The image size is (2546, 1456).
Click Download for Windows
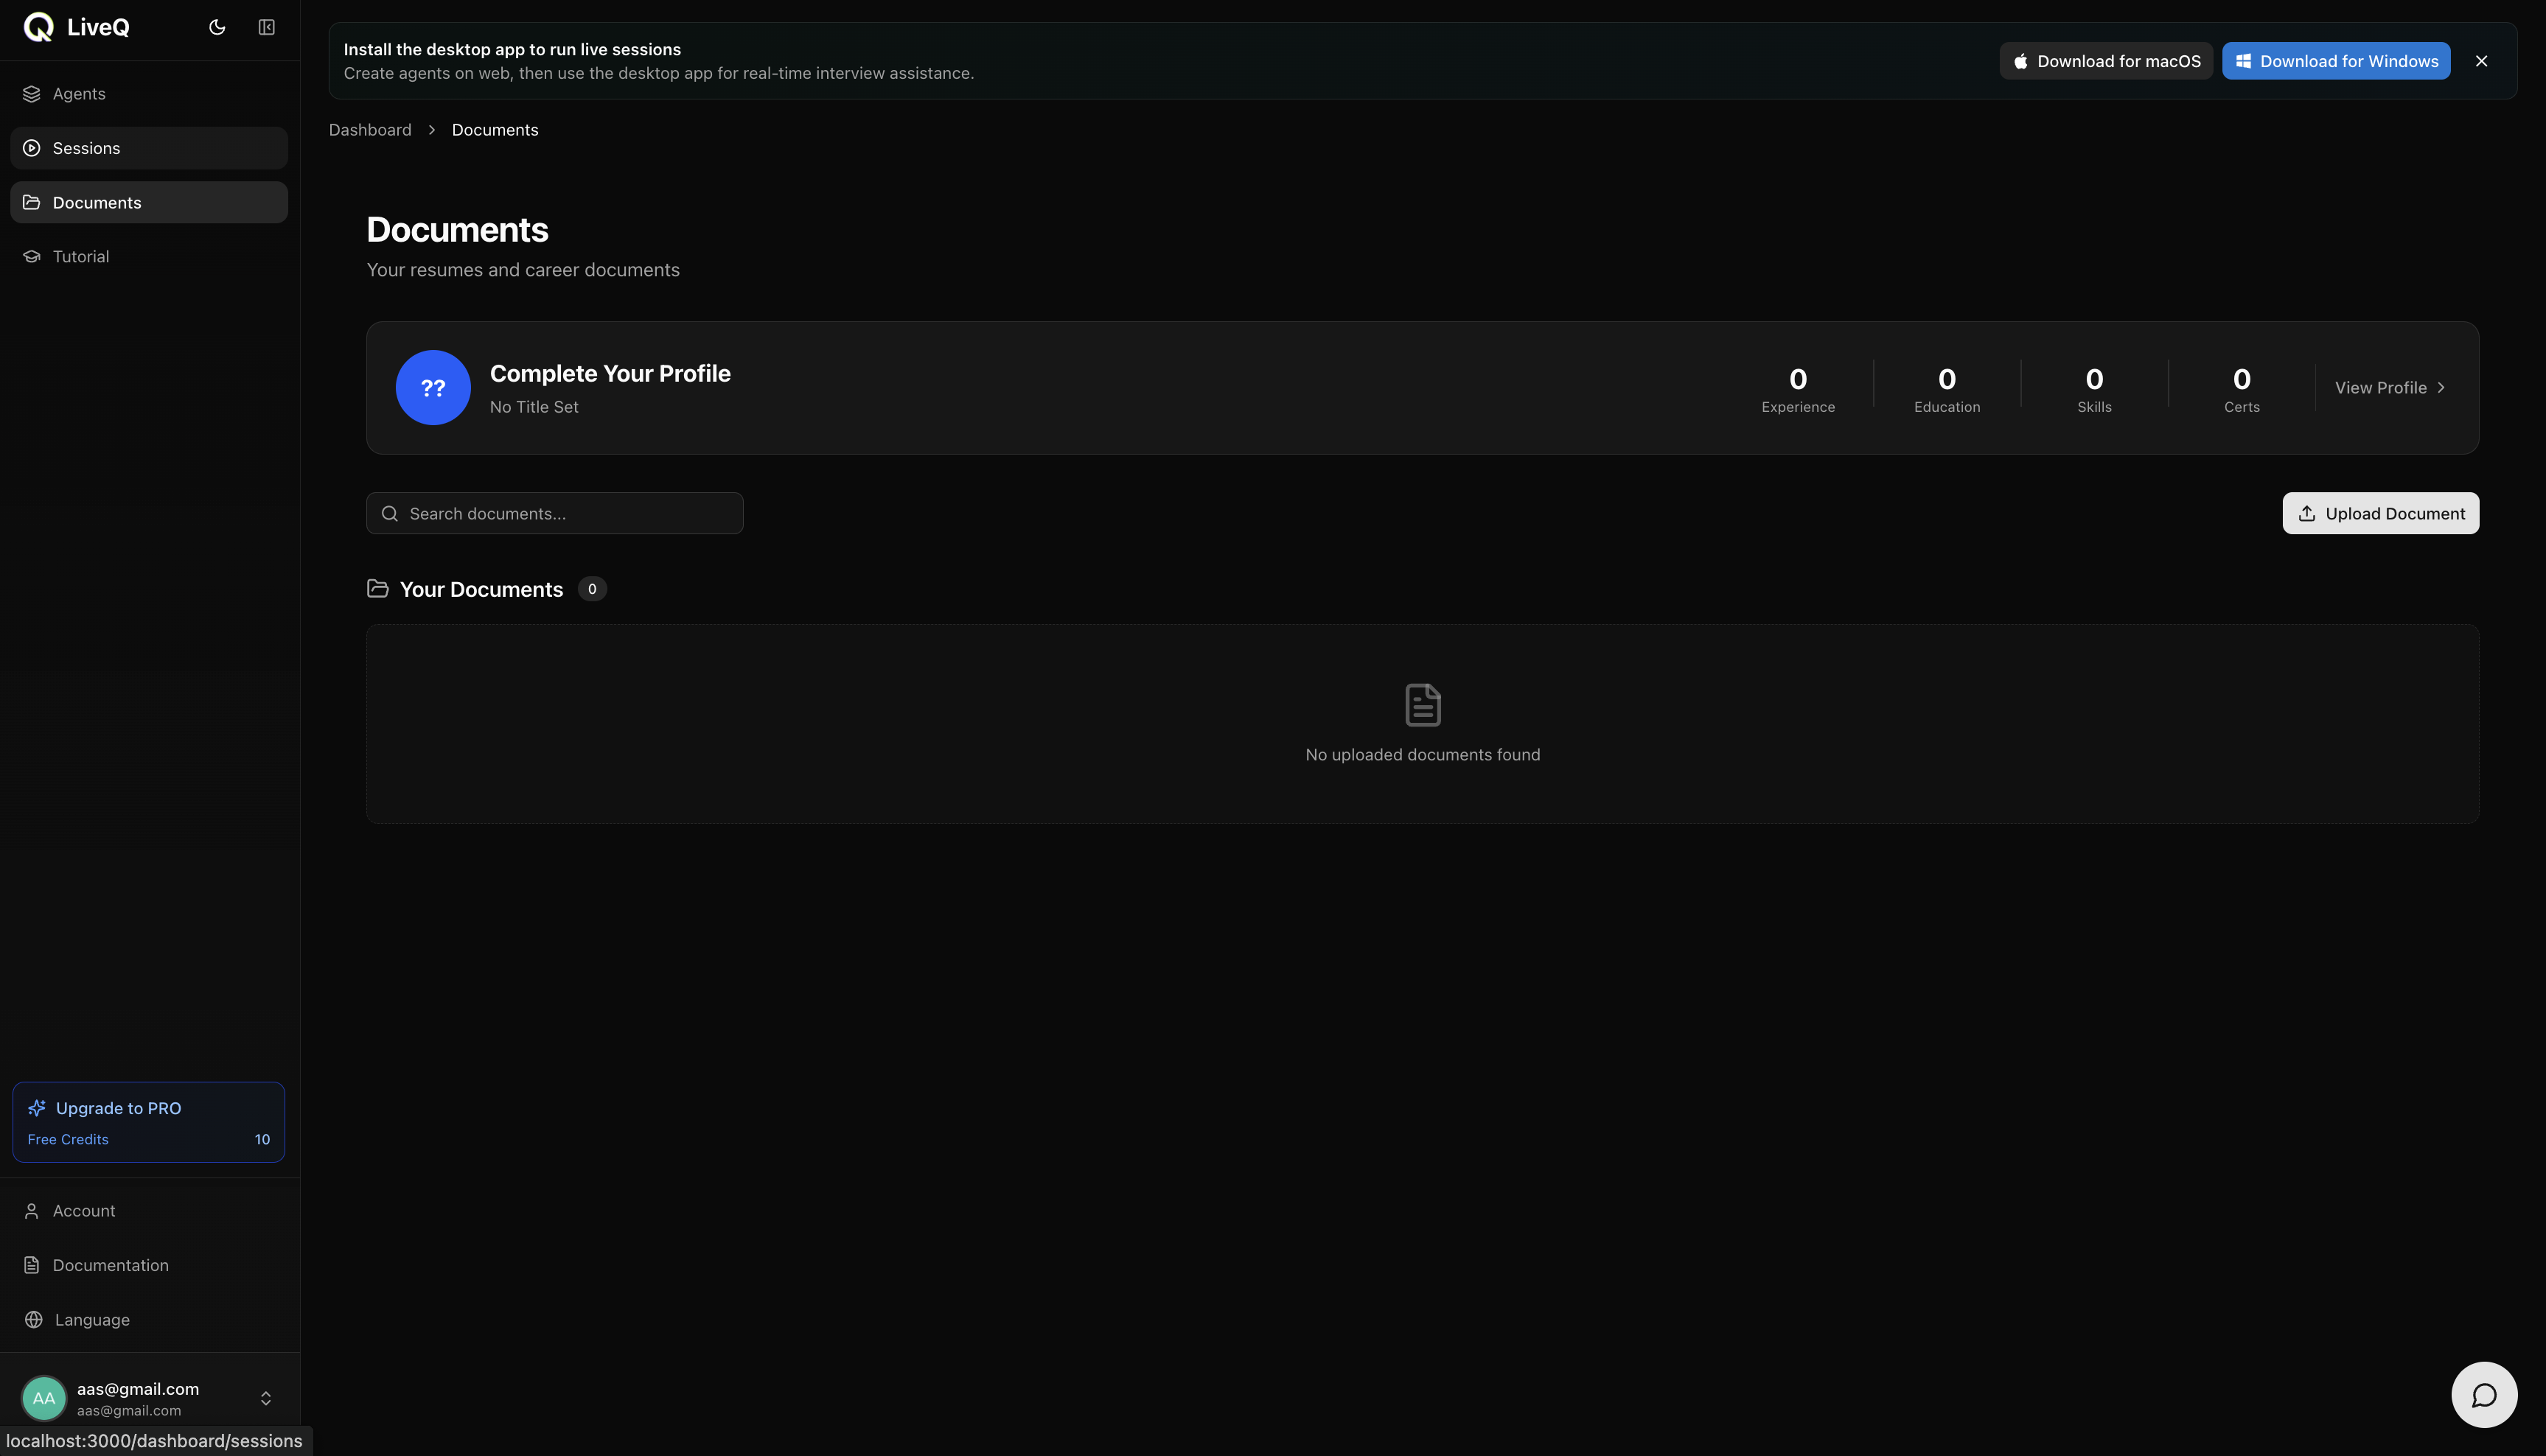click(x=2336, y=61)
